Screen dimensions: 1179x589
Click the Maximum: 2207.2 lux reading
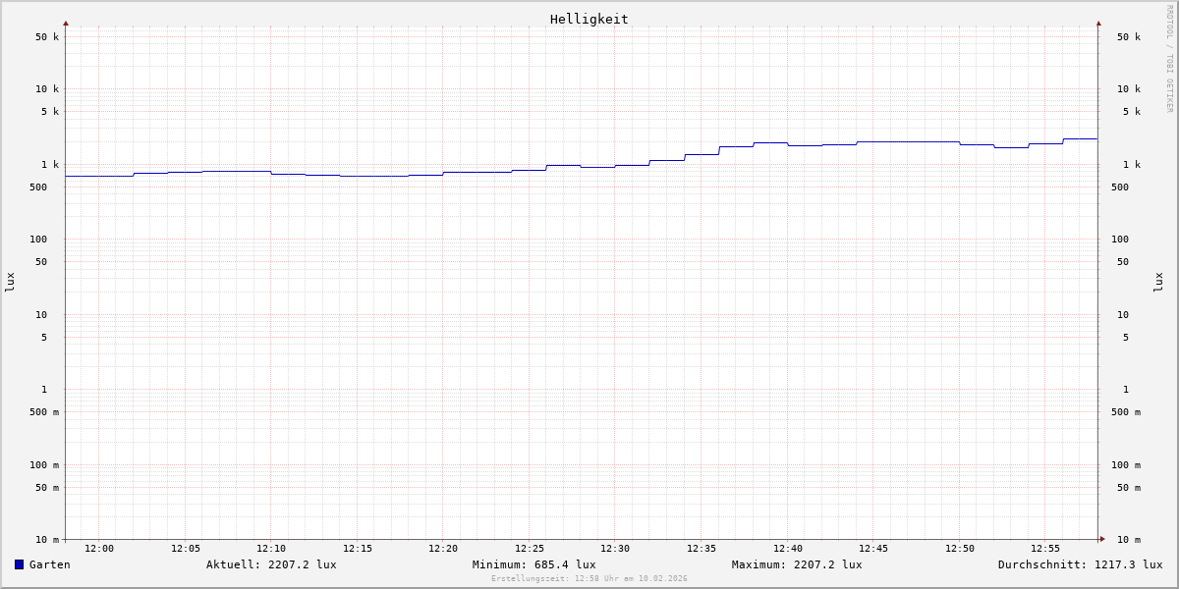click(x=797, y=564)
